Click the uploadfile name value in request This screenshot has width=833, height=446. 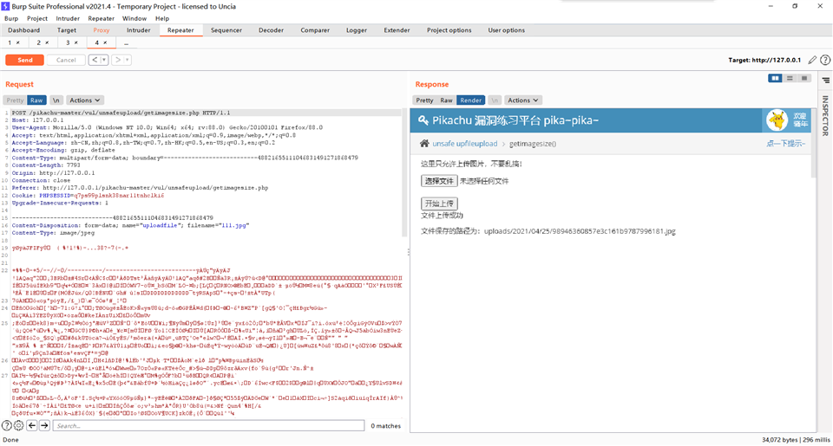(x=160, y=225)
